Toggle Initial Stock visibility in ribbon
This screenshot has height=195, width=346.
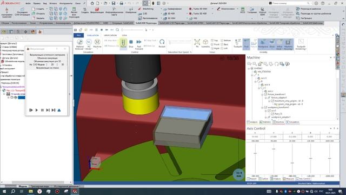(280, 44)
